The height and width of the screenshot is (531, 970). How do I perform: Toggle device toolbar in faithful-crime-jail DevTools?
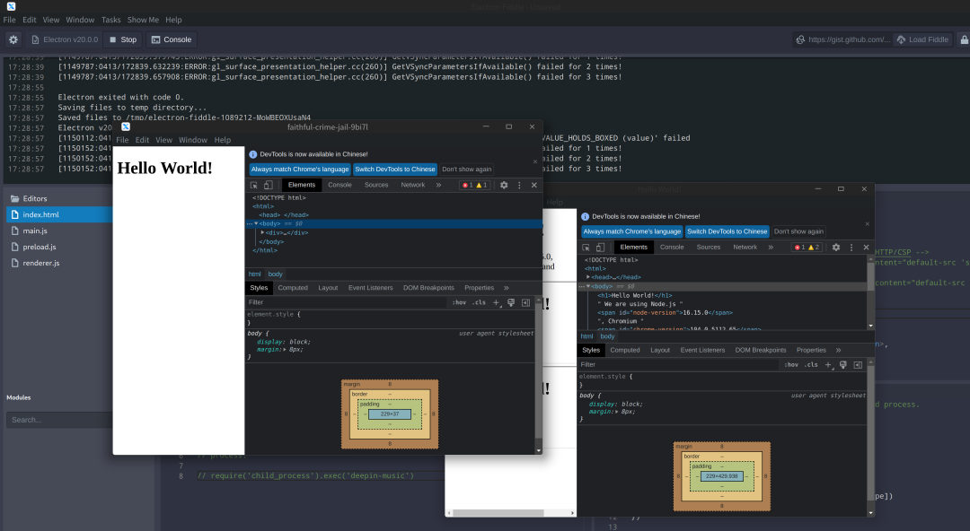(x=269, y=185)
